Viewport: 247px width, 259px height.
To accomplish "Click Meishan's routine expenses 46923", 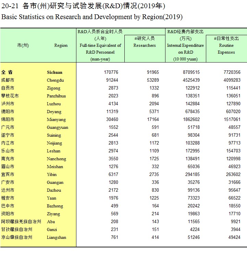I will point(234,167).
